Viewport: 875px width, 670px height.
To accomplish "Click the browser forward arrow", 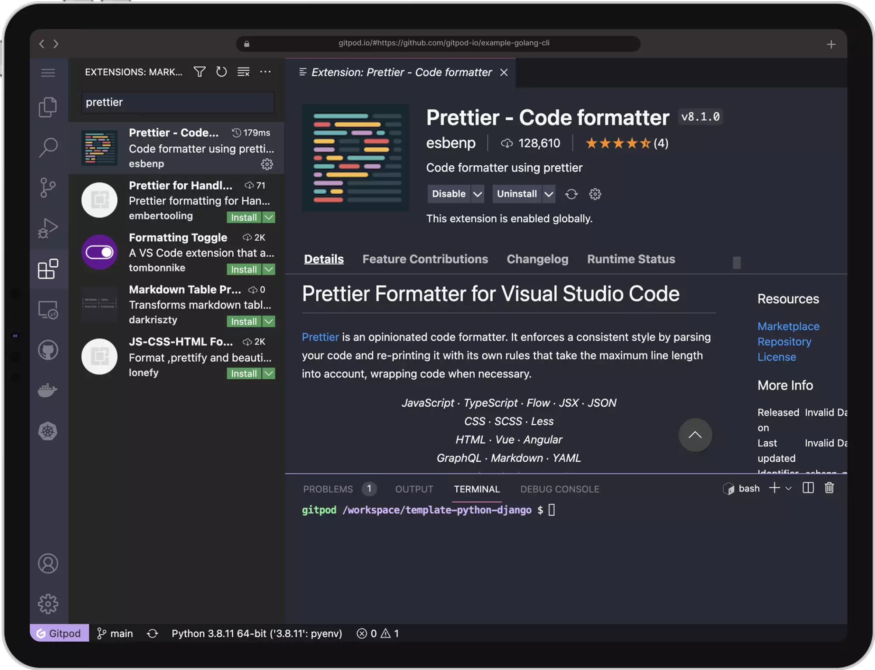I will 56,44.
